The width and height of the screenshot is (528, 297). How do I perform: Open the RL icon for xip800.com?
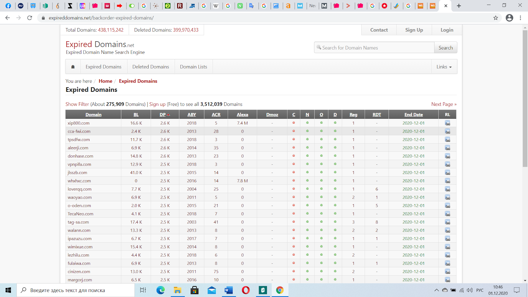click(x=447, y=123)
